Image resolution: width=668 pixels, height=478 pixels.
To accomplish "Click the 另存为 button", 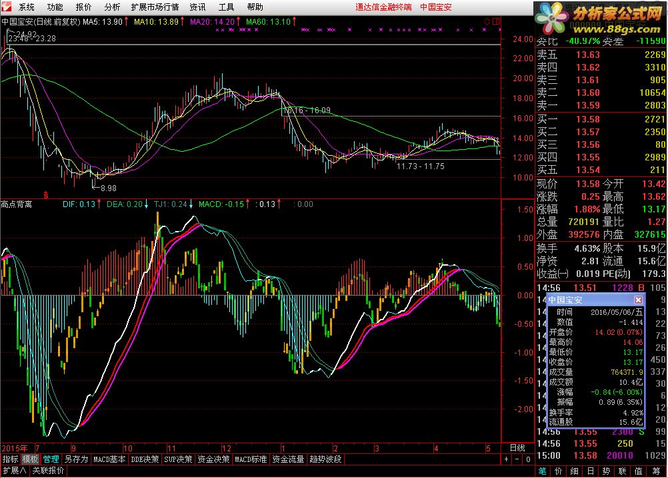I will [x=76, y=459].
